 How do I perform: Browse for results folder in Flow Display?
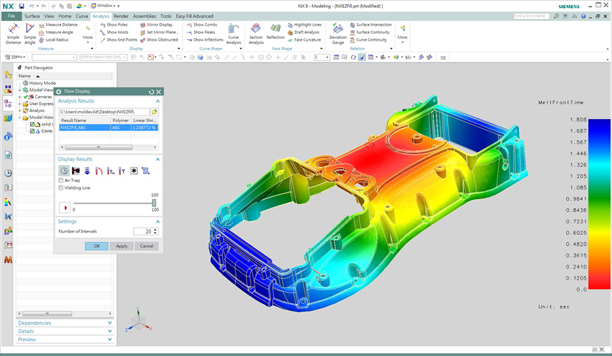click(154, 112)
